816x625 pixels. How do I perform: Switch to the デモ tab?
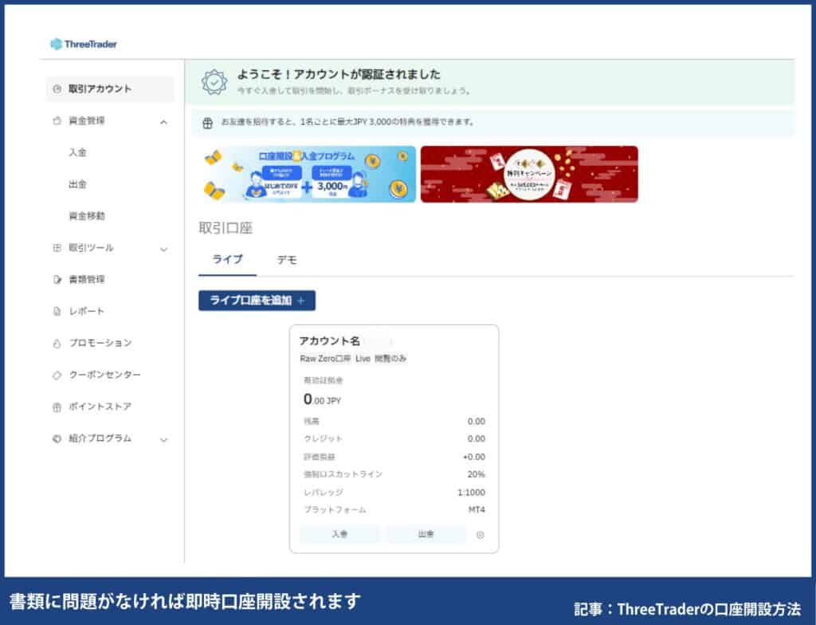pos(288,259)
